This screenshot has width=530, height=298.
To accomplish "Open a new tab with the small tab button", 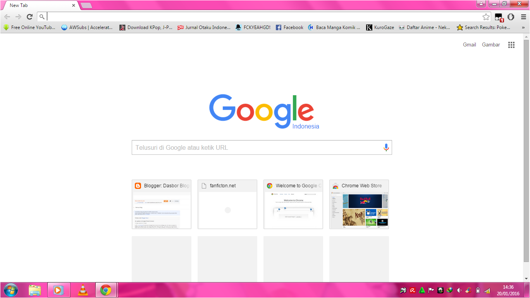I will tap(86, 5).
